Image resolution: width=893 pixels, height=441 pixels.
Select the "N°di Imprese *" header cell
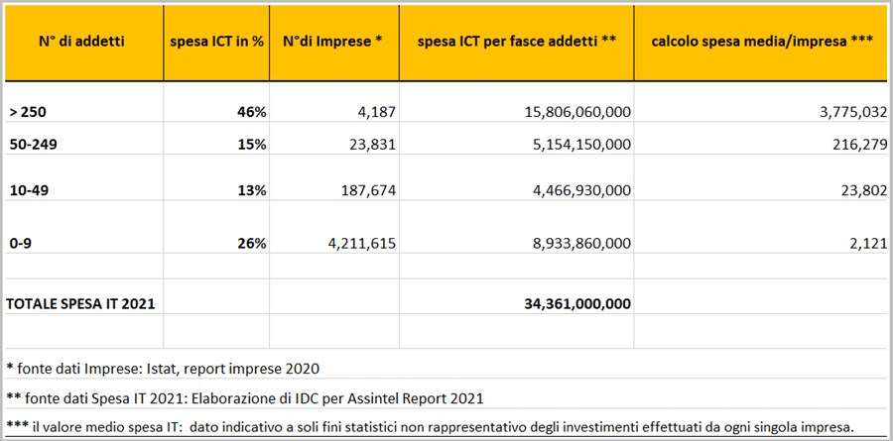click(334, 43)
